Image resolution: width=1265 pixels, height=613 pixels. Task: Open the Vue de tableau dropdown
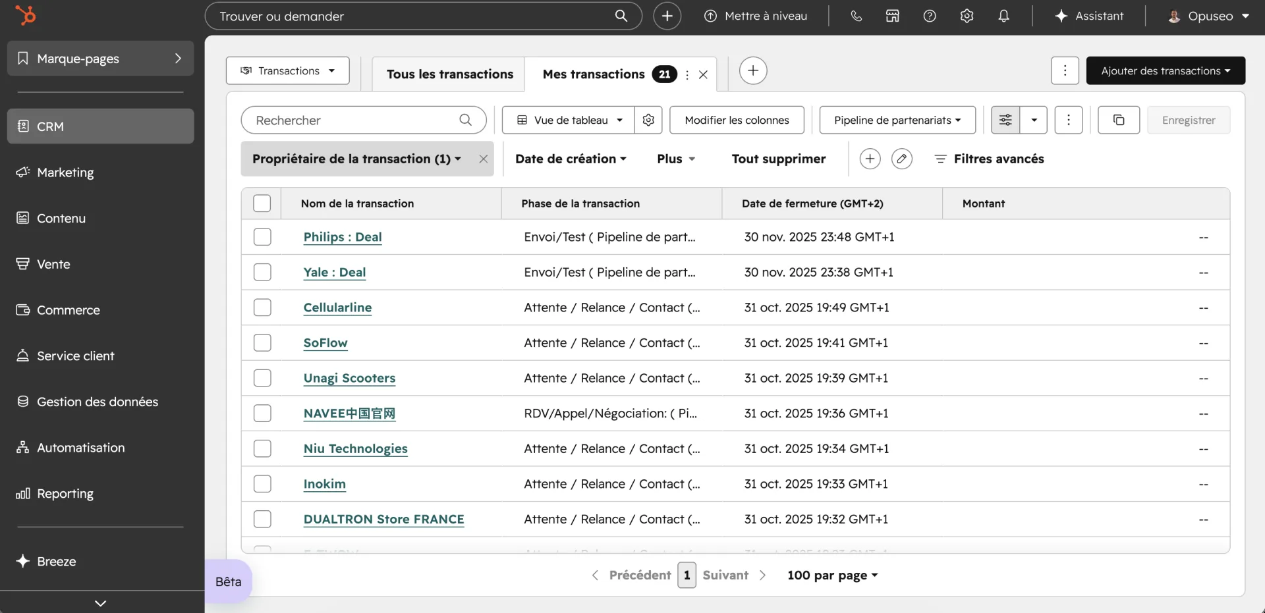[x=567, y=120]
